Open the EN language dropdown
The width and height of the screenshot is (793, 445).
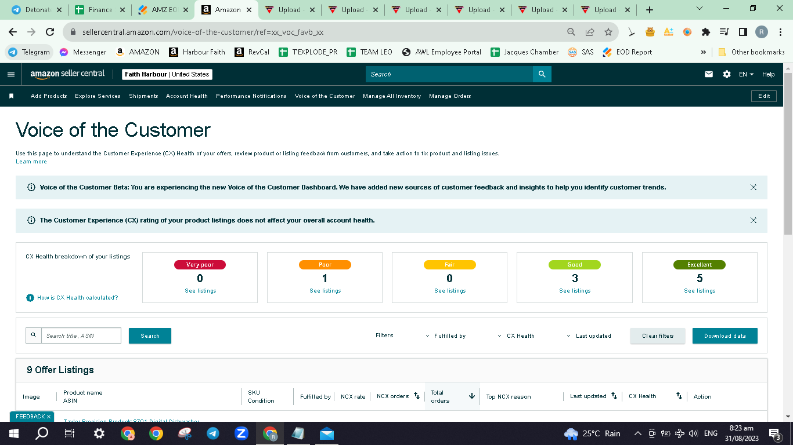tap(746, 74)
